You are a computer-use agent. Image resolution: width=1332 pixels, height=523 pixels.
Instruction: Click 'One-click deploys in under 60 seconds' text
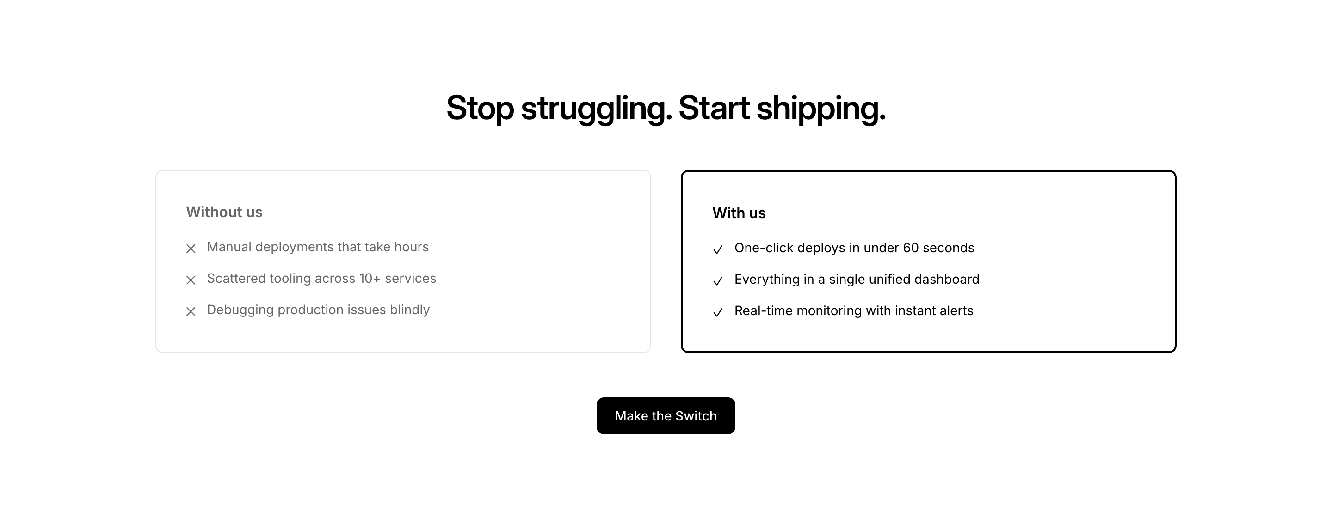click(x=854, y=249)
